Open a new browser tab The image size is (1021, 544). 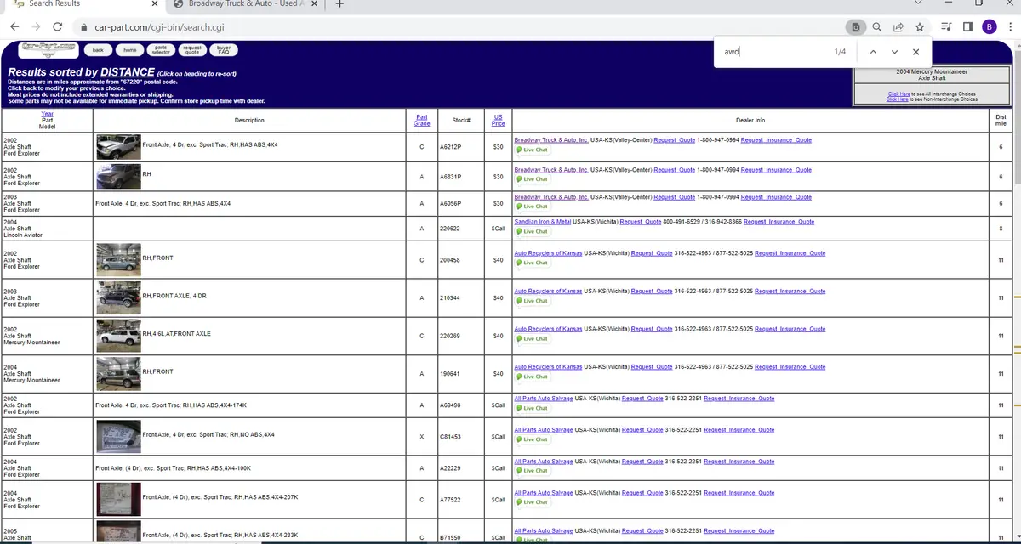tap(339, 4)
